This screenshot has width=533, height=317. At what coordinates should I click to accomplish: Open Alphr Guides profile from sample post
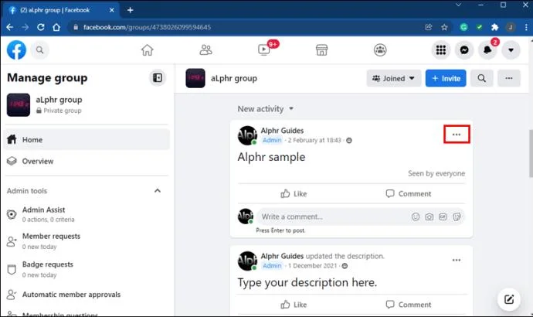click(282, 131)
